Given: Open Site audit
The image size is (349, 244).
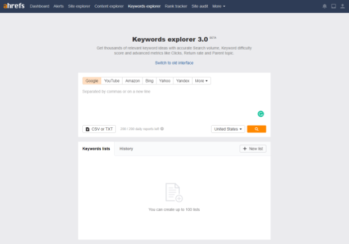Looking at the screenshot, I should pyautogui.click(x=200, y=6).
